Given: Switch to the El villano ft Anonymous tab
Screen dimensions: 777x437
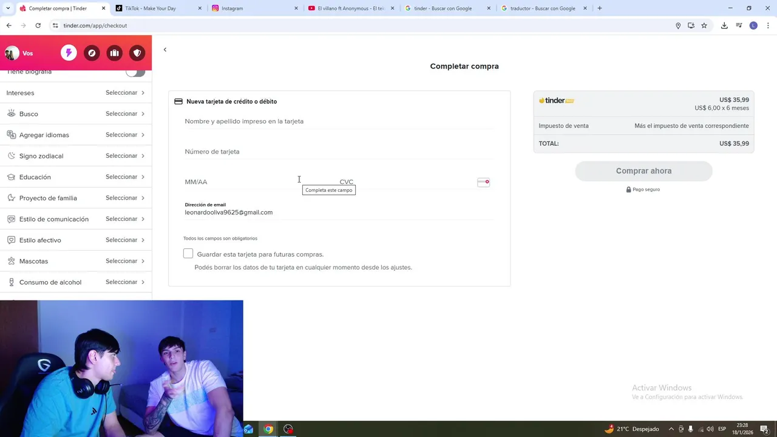Looking at the screenshot, I should click(351, 8).
